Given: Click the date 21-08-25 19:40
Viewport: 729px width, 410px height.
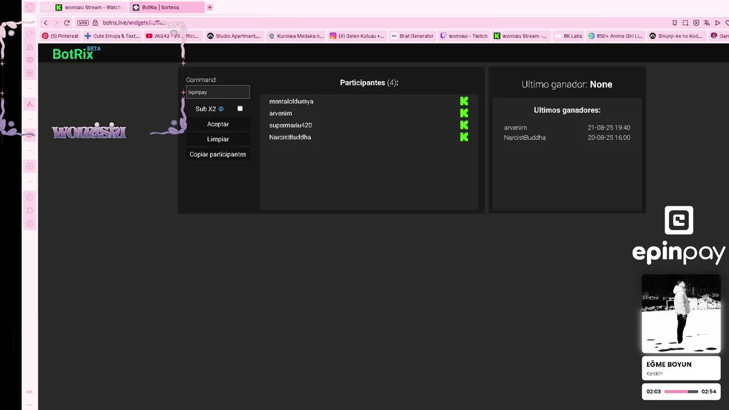Looking at the screenshot, I should point(609,128).
